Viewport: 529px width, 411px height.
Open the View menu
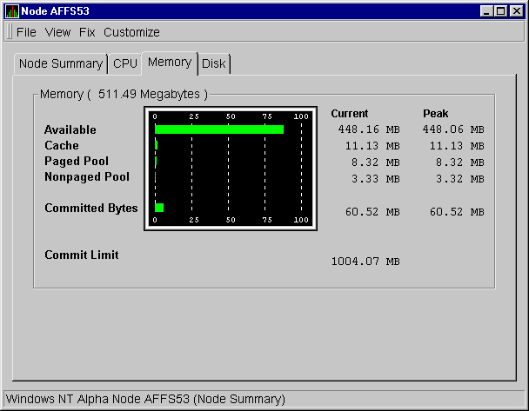pyautogui.click(x=57, y=32)
